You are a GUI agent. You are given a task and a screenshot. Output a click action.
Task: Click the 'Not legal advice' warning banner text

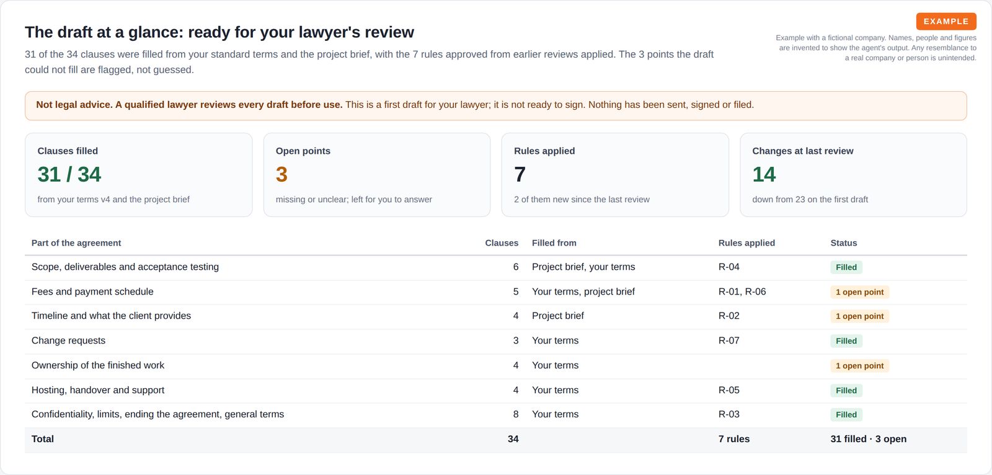[395, 105]
